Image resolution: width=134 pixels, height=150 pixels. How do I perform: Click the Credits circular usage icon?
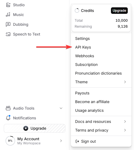point(77,11)
